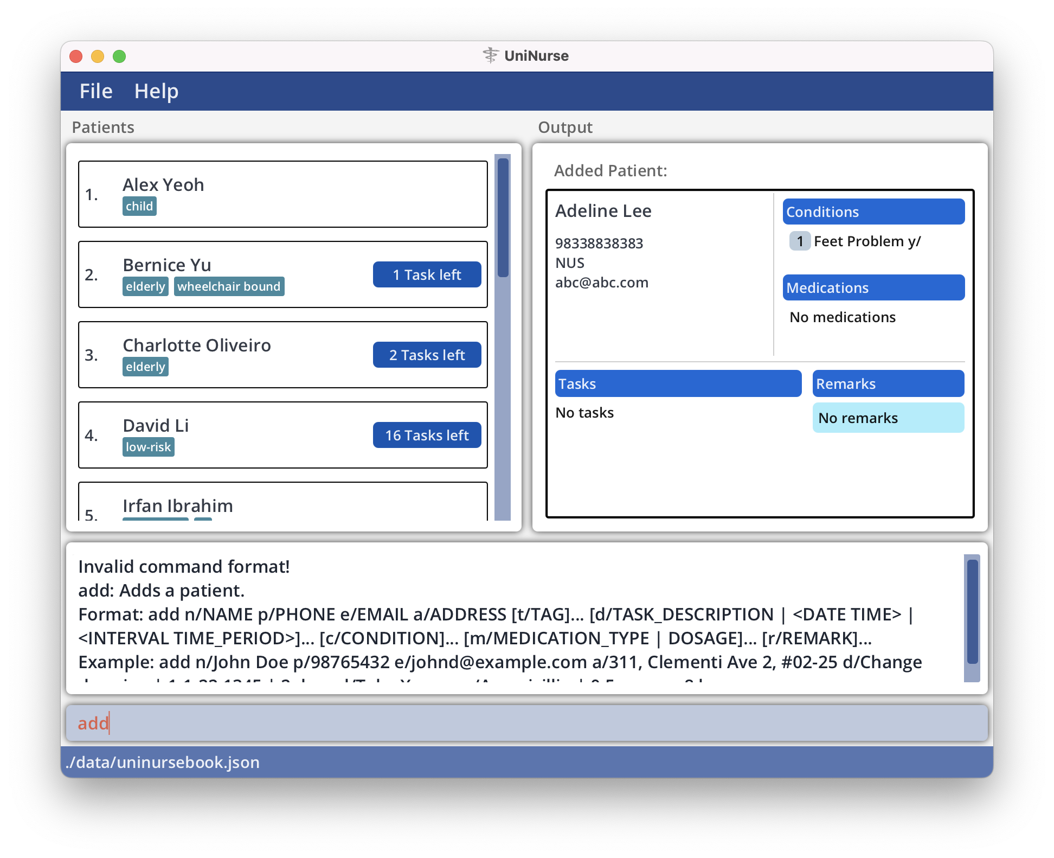Click the '16 Tasks left' badge
The image size is (1054, 858).
pyautogui.click(x=427, y=435)
